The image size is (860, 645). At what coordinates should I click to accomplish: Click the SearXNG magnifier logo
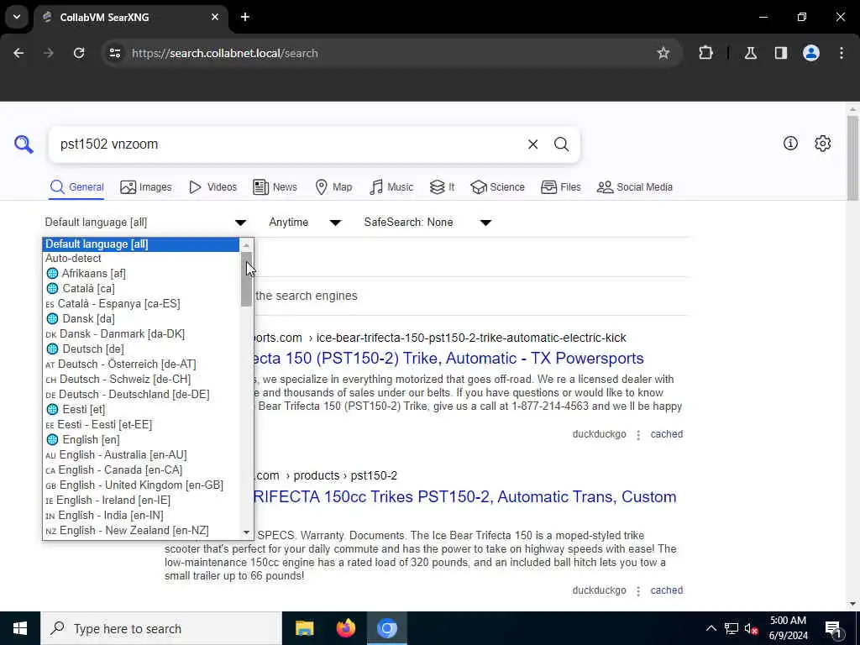click(24, 144)
